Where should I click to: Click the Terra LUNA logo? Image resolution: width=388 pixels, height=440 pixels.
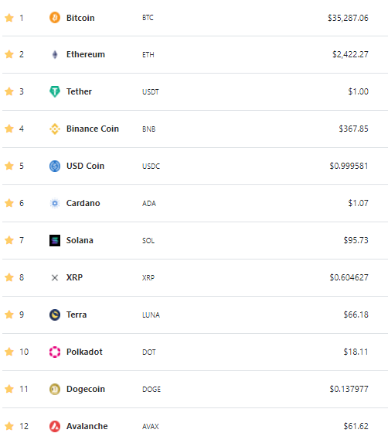pyautogui.click(x=55, y=315)
